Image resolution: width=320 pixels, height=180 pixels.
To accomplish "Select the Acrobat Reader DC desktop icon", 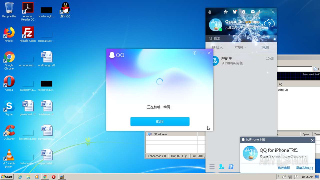I will 28,12.
